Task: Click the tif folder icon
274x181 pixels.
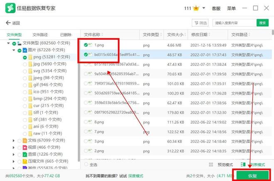Action: tap(30, 120)
